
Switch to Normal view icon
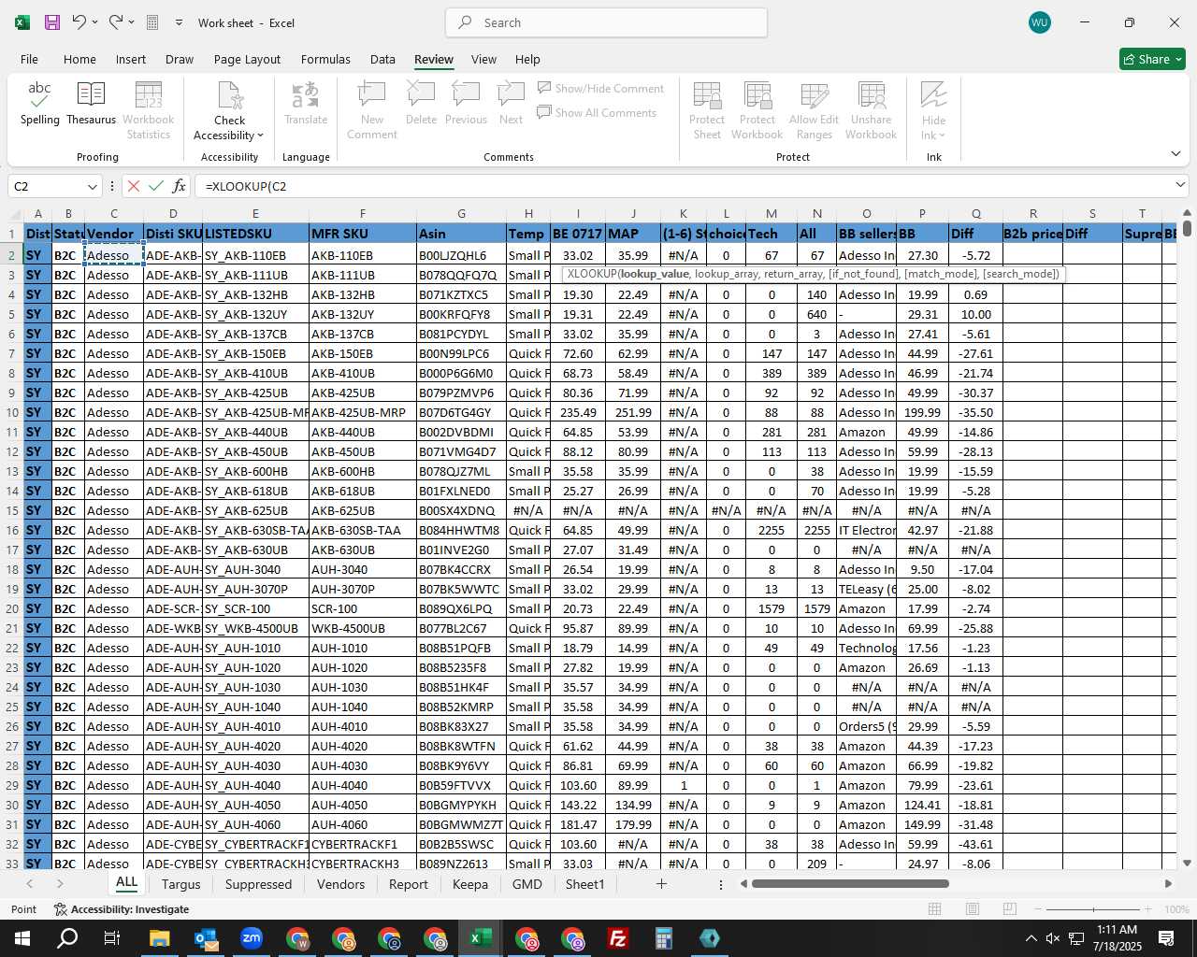[934, 909]
